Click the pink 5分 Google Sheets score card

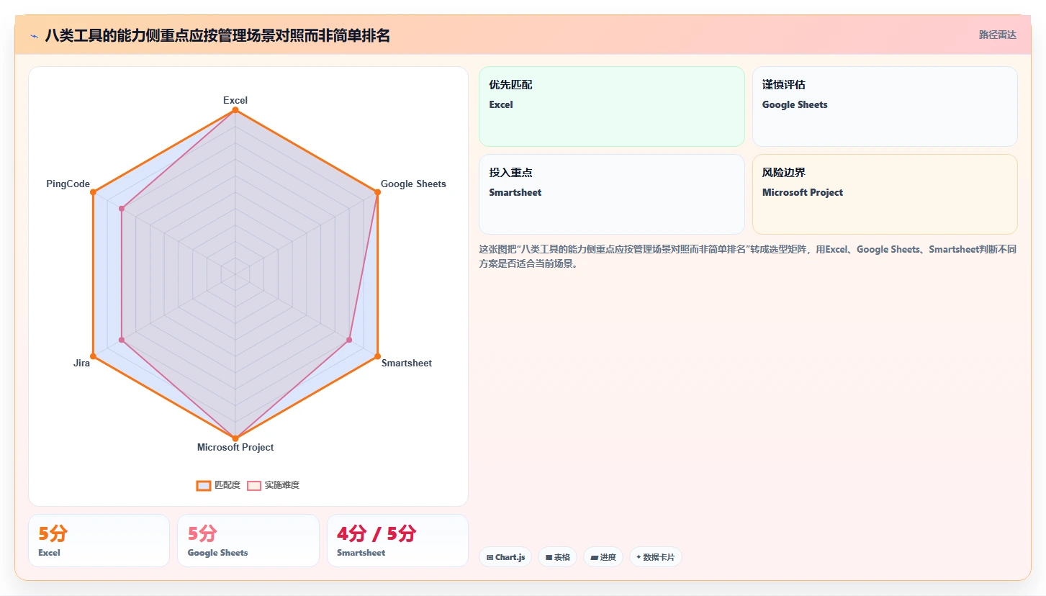coord(248,541)
